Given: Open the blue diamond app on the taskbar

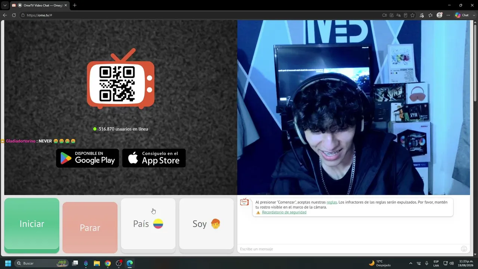Looking at the screenshot, I should click(86, 263).
